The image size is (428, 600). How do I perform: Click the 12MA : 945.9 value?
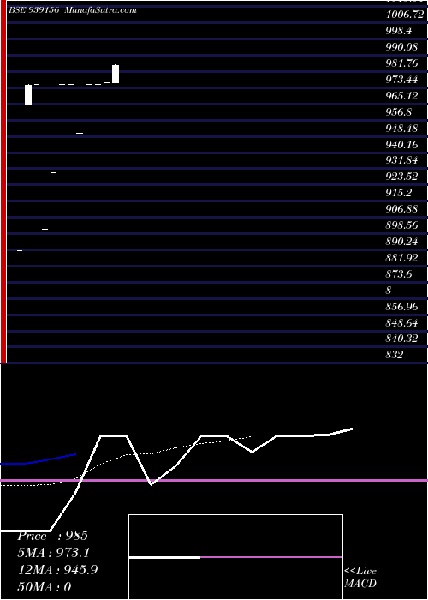pyautogui.click(x=58, y=570)
